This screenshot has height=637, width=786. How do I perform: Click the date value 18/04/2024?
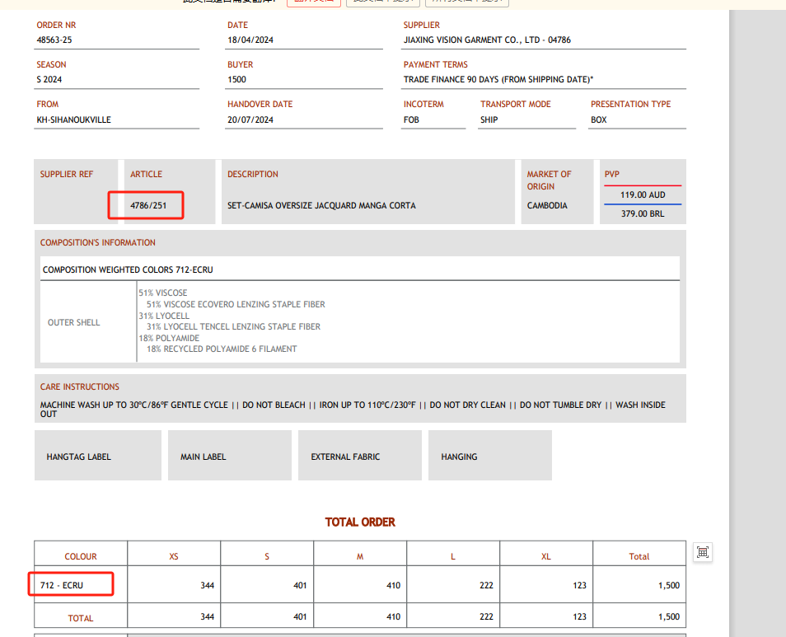250,40
